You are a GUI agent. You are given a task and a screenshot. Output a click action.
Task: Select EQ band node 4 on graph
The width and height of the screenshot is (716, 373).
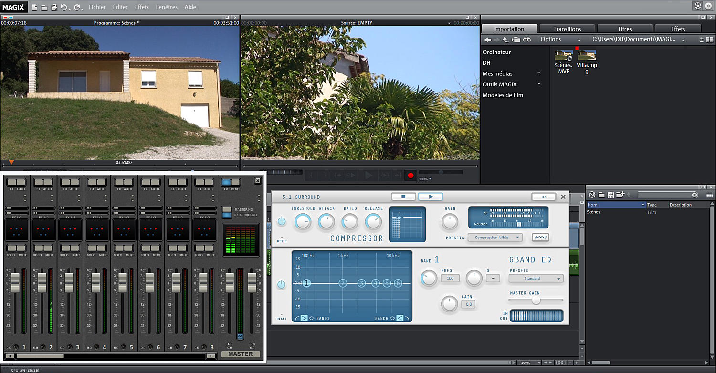point(376,283)
